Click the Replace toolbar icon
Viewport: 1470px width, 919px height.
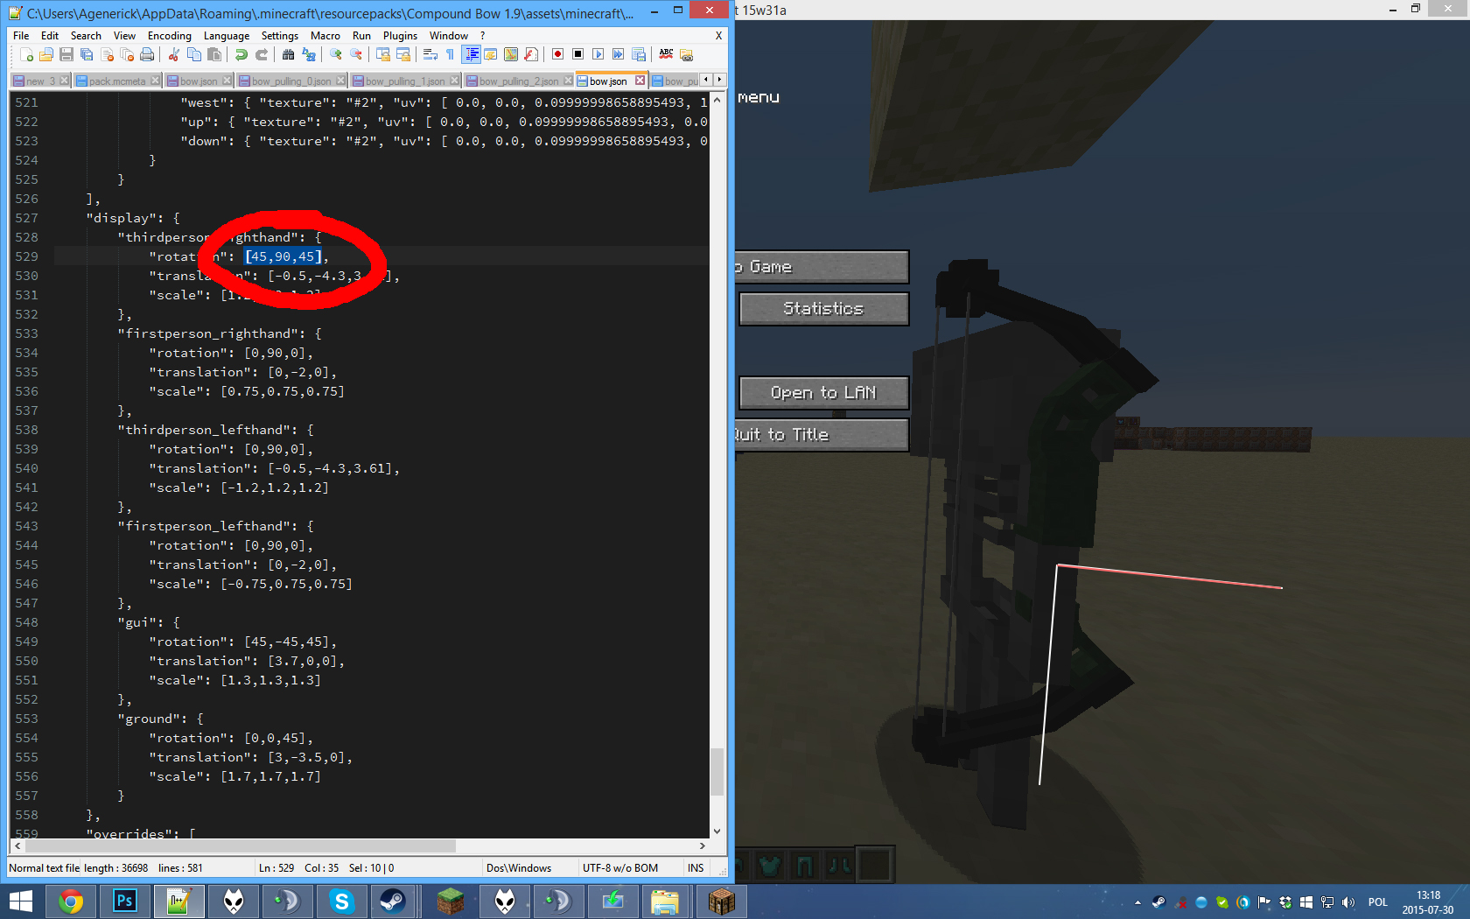[309, 55]
